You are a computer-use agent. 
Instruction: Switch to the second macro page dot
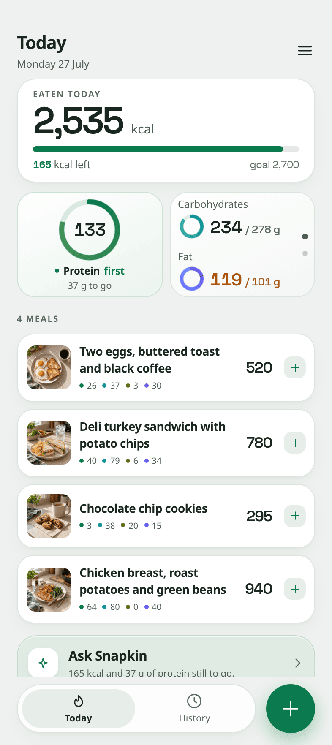(x=305, y=253)
